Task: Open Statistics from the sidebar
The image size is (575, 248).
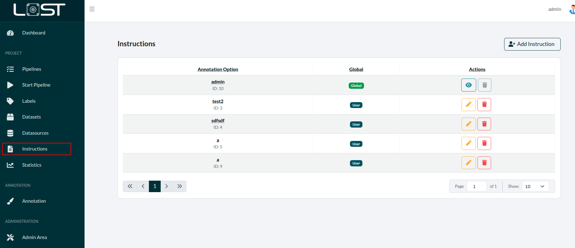Action: tap(31, 165)
